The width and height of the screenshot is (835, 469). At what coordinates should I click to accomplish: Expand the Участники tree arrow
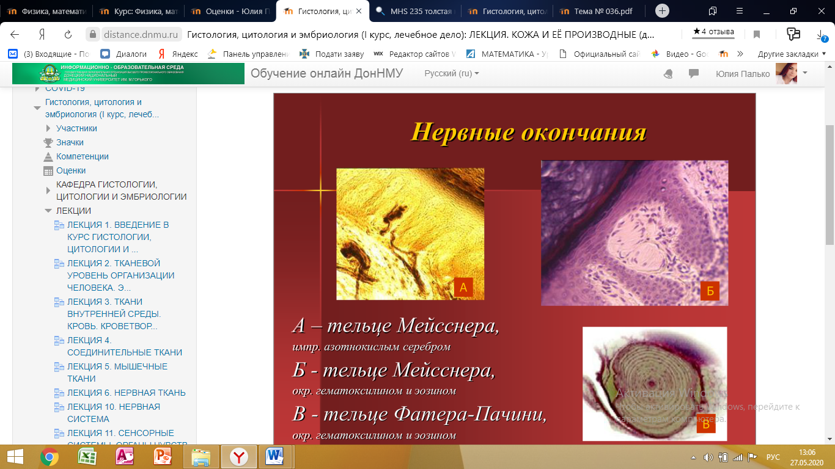coord(48,128)
